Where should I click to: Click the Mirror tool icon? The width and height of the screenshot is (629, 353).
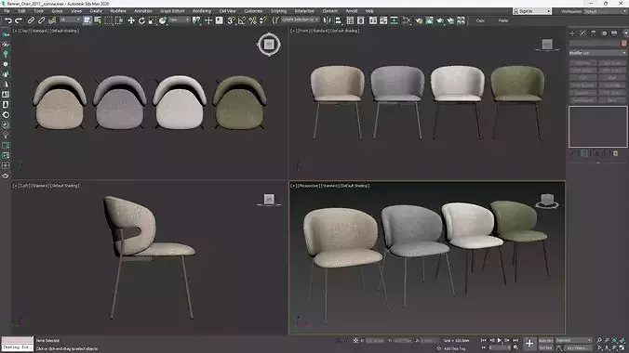click(x=328, y=20)
